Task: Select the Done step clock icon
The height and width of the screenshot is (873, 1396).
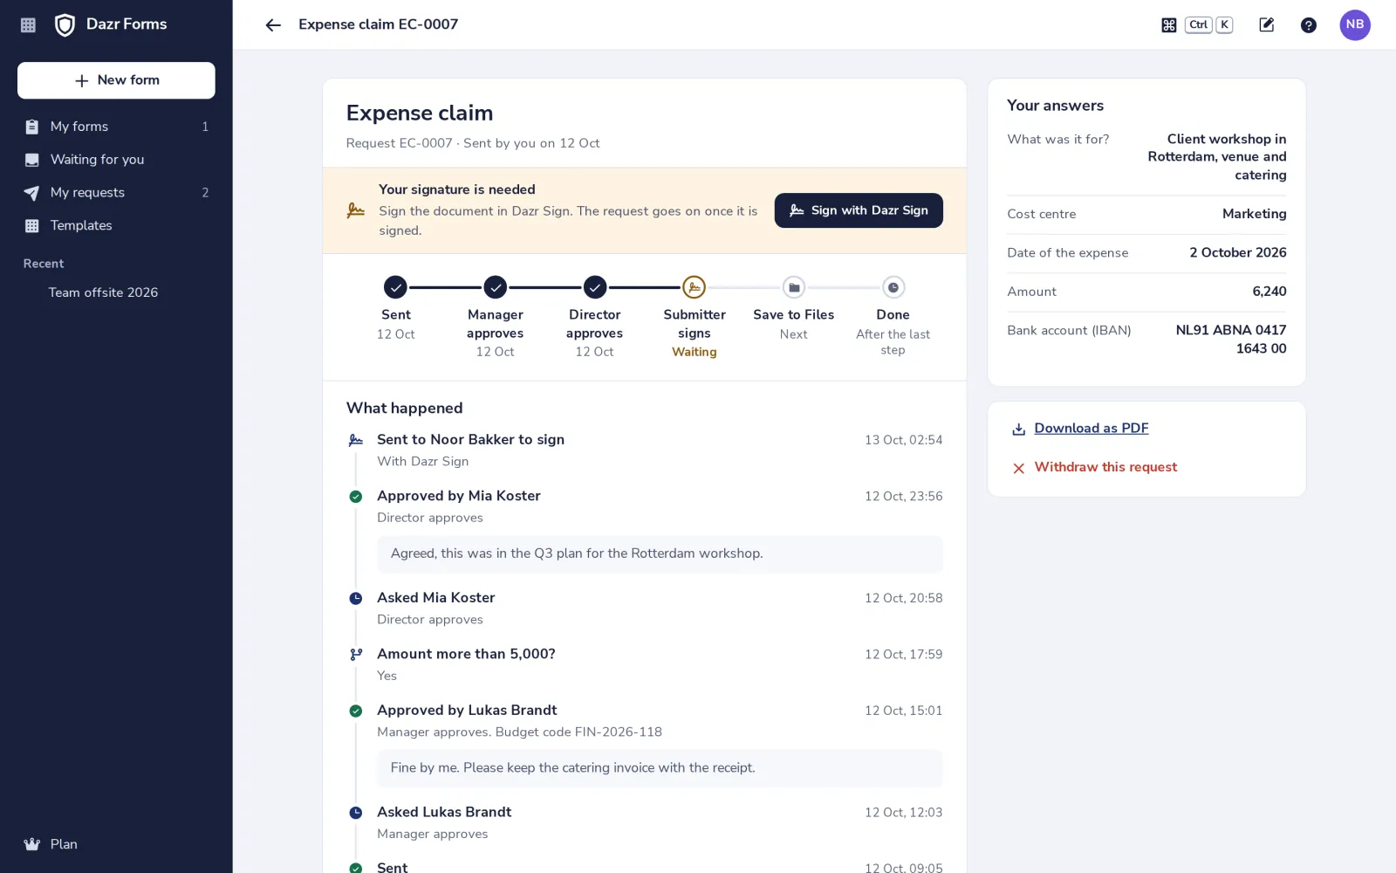Action: [893, 287]
